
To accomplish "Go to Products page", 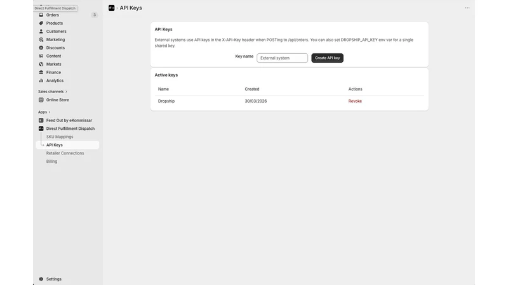I will coord(55,23).
